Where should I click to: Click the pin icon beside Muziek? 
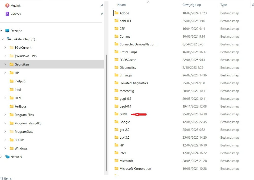(102, 6)
